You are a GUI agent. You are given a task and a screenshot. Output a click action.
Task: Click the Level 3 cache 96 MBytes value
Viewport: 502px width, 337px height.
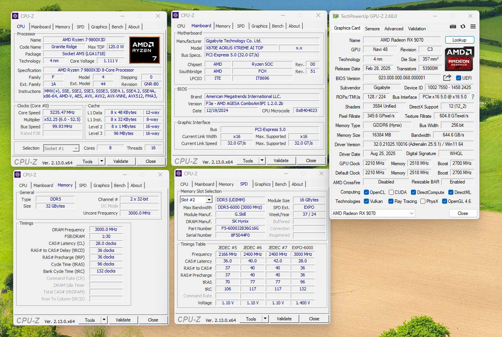click(x=123, y=133)
